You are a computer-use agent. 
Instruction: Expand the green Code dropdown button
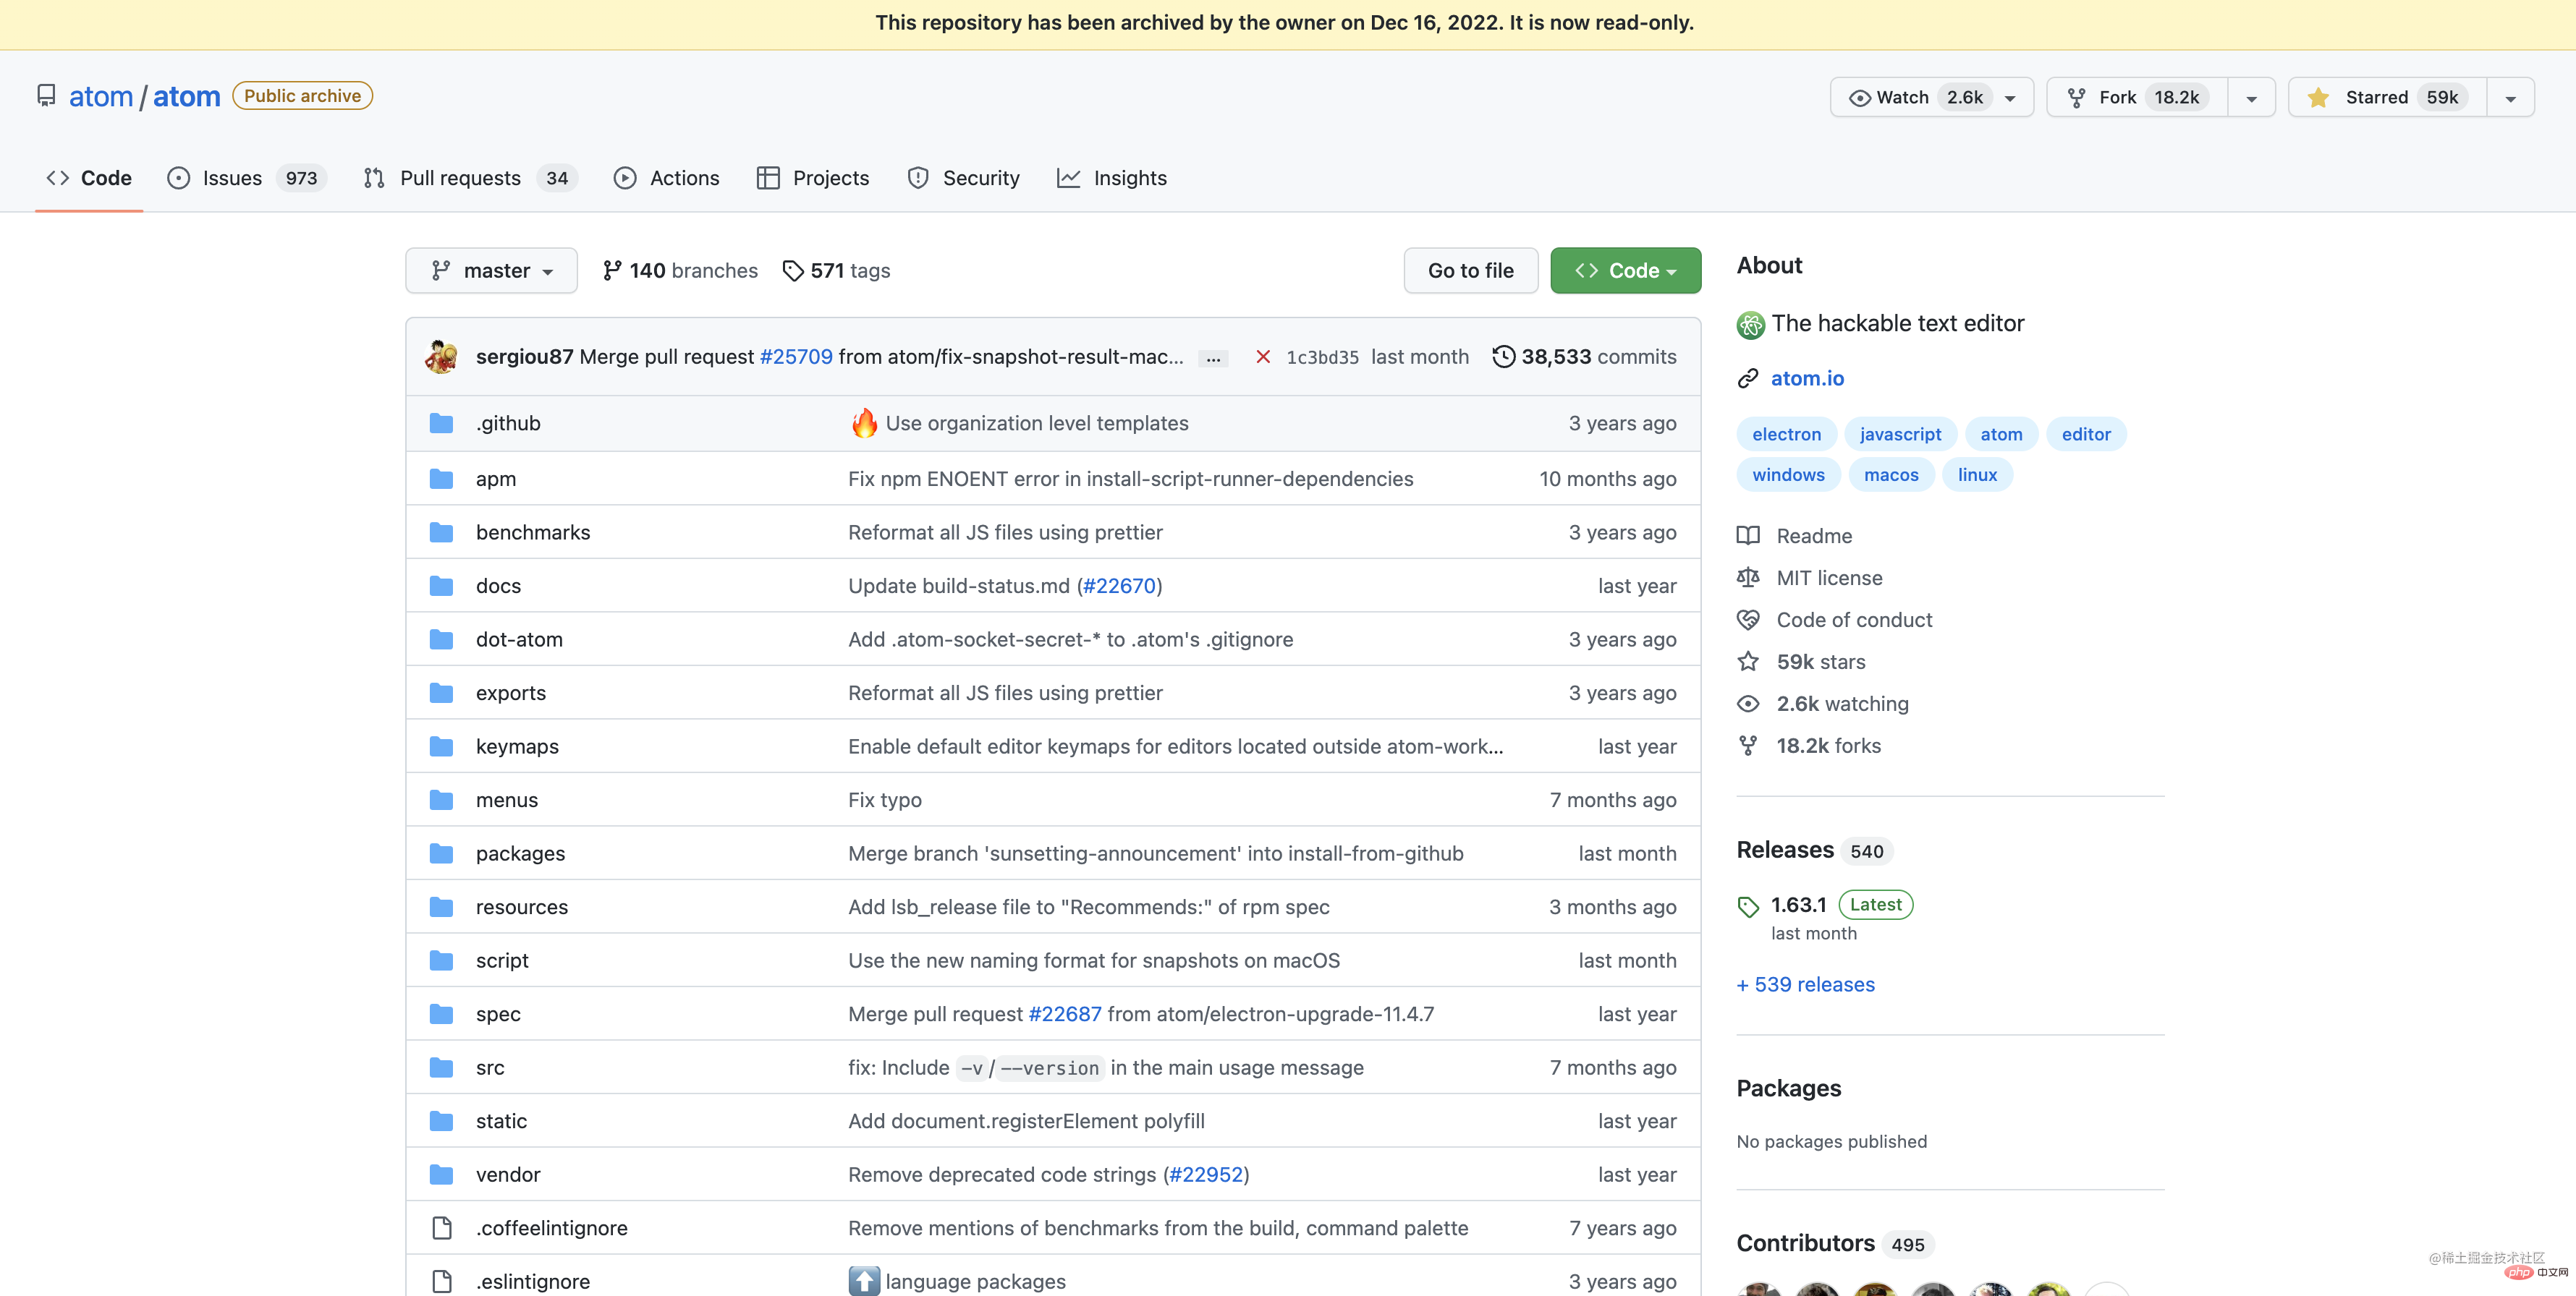(x=1625, y=270)
